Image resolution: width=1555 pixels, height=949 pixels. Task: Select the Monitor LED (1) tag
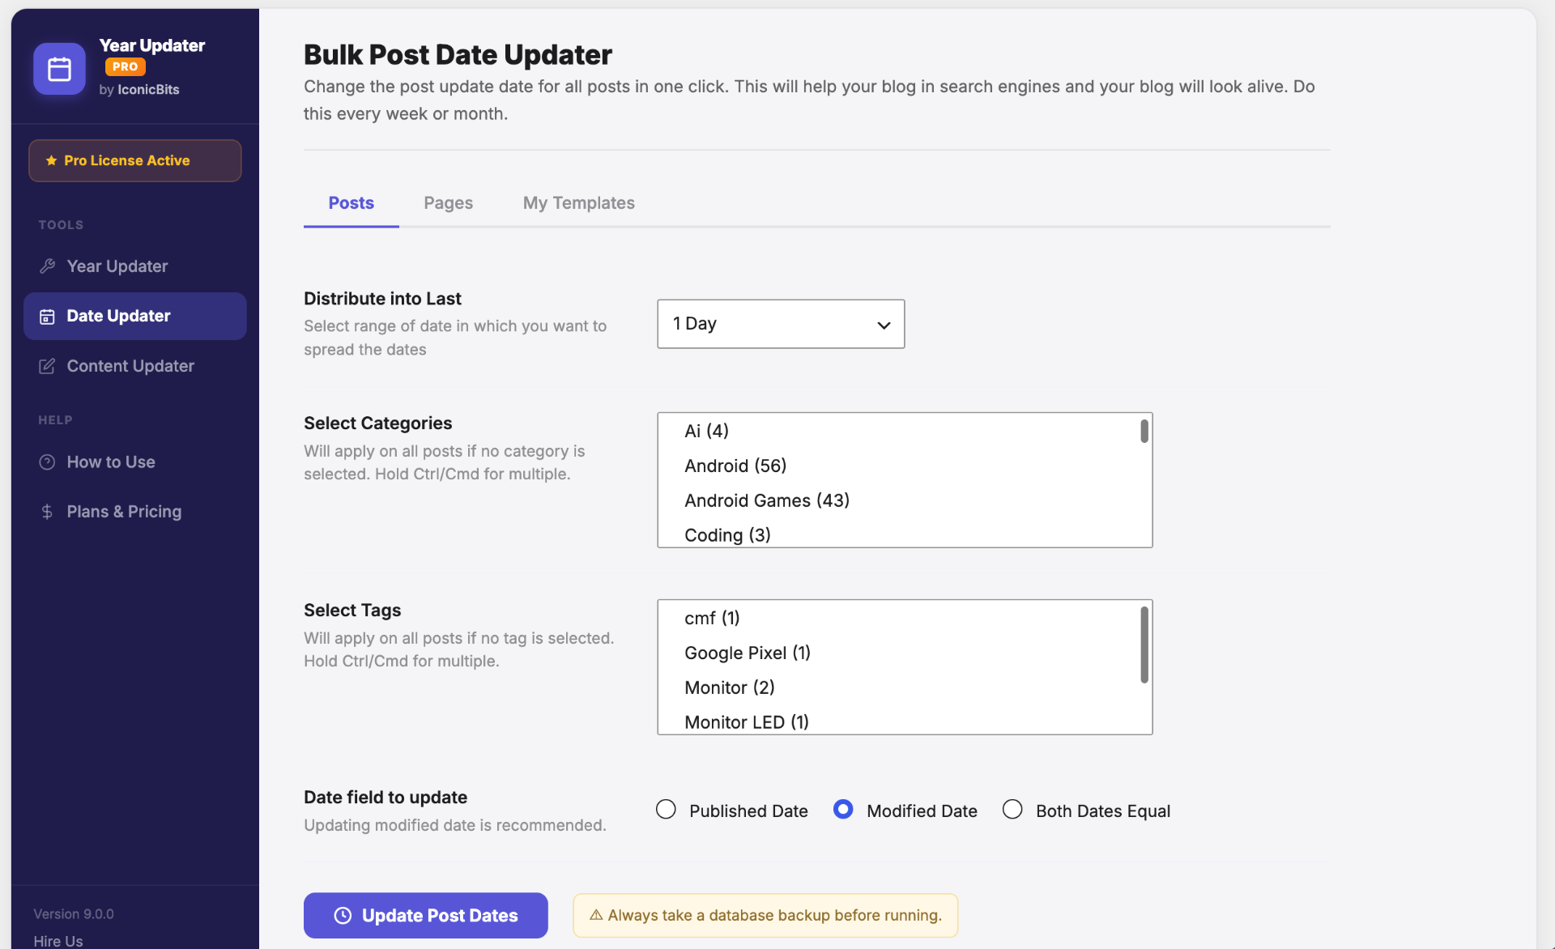coord(897,721)
